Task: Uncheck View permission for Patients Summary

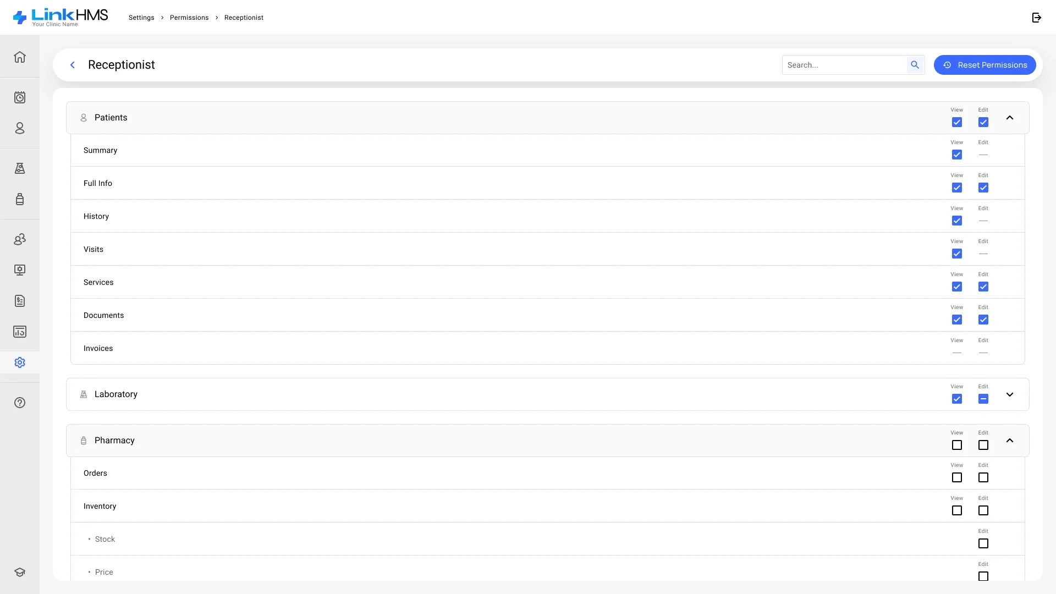Action: 957,155
